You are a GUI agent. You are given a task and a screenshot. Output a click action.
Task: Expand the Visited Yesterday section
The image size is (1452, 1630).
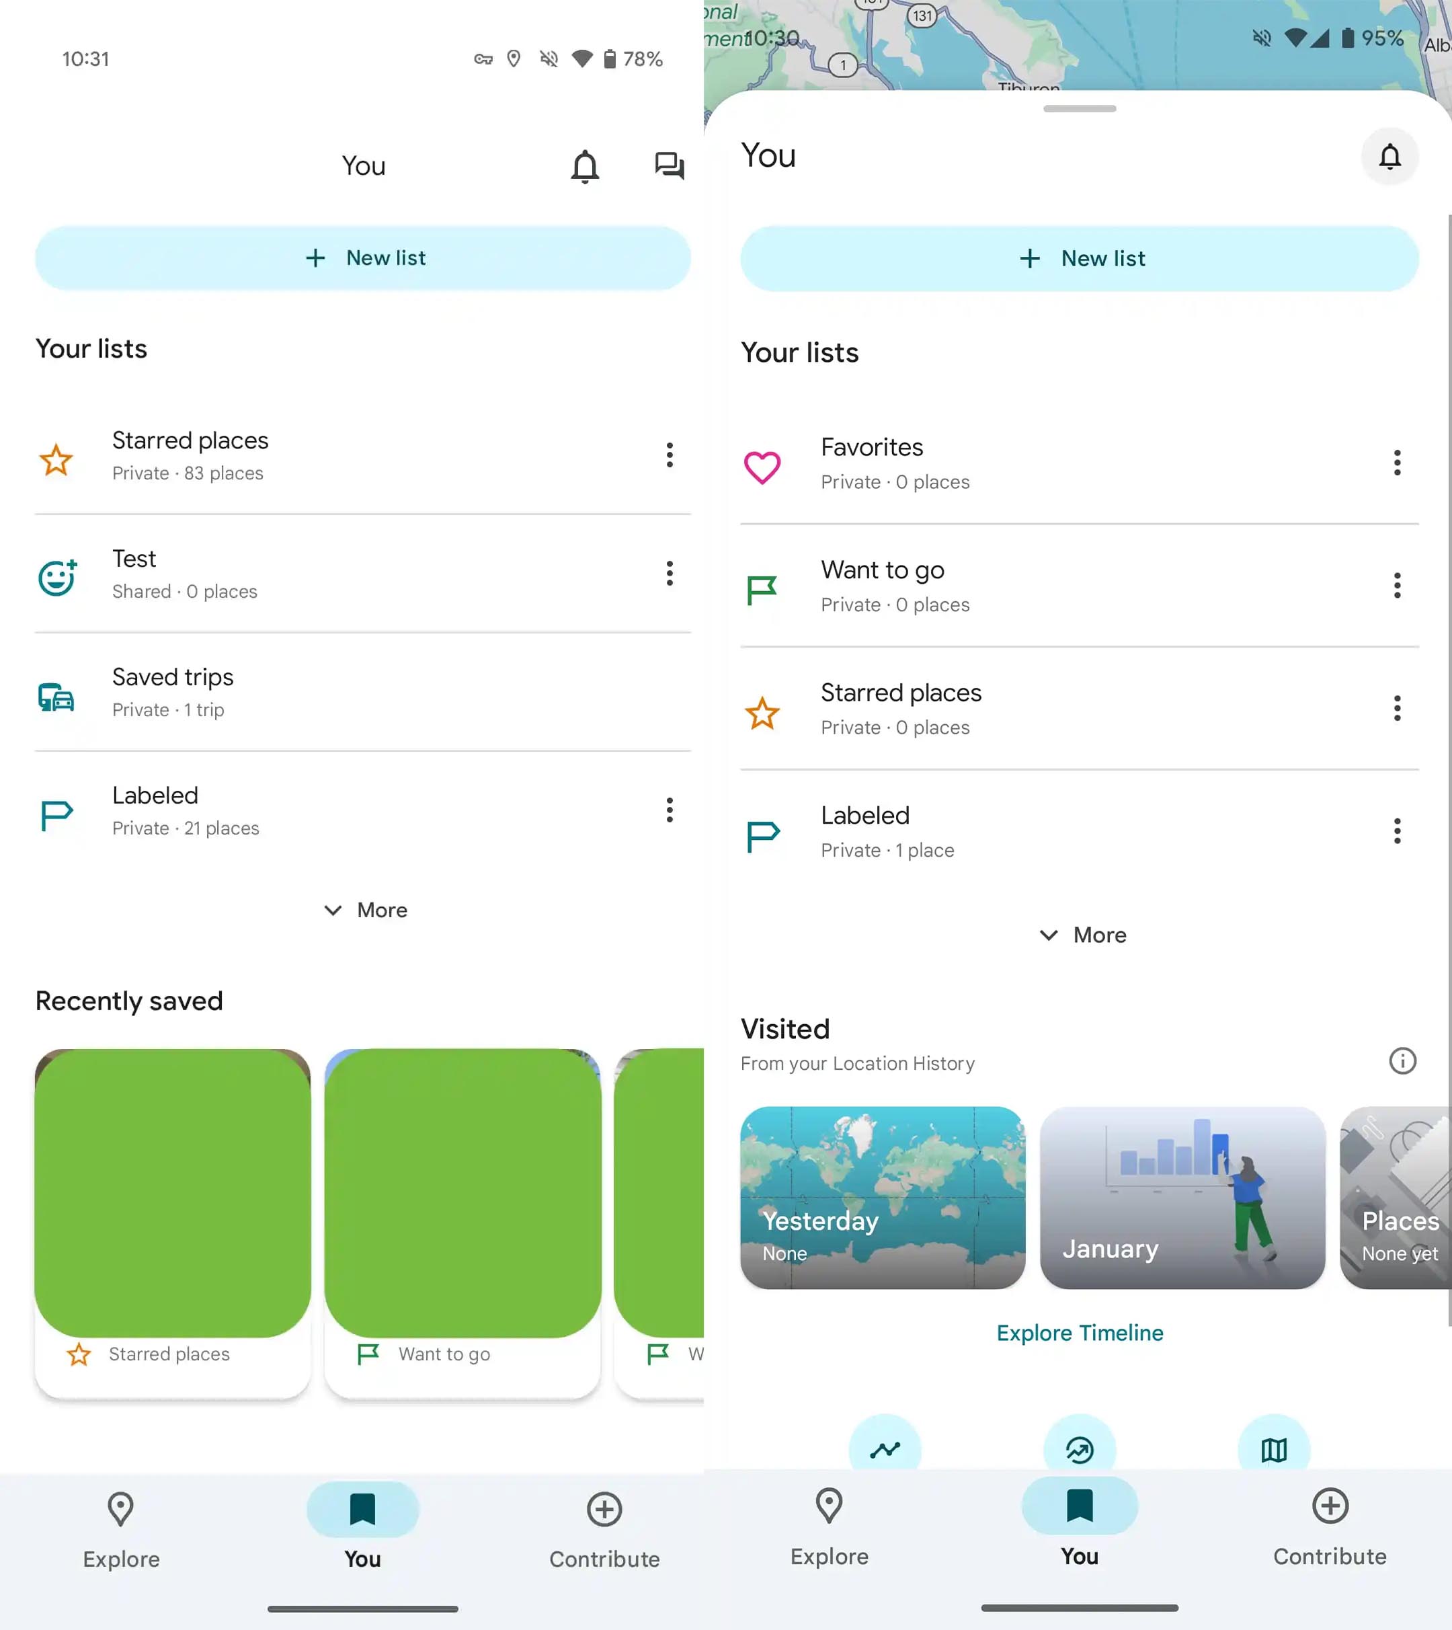(x=883, y=1197)
